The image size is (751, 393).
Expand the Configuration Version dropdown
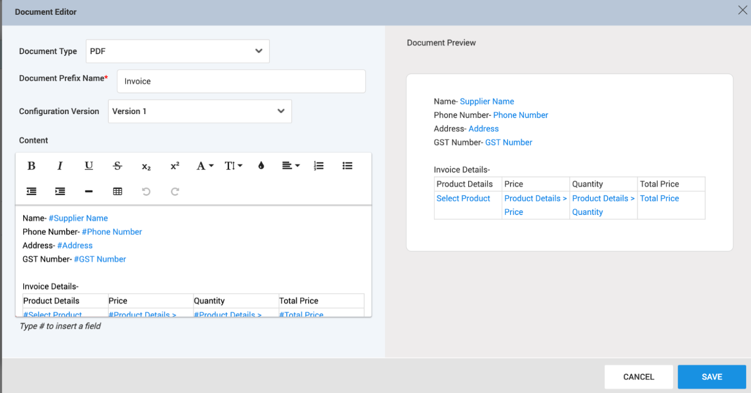[200, 111]
